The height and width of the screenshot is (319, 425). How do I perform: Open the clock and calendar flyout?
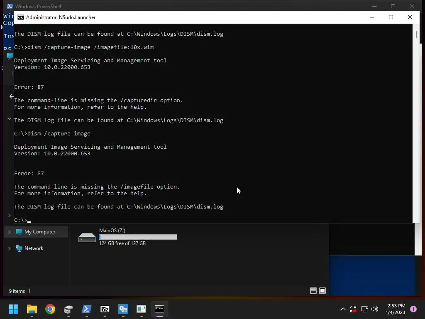396,309
